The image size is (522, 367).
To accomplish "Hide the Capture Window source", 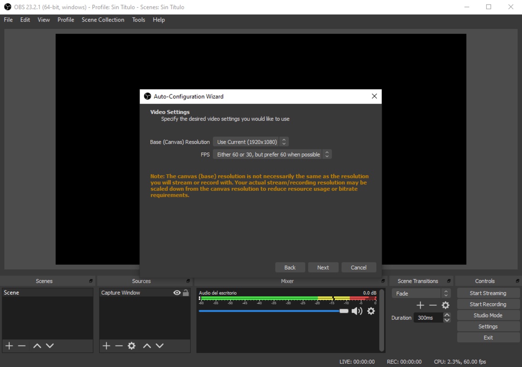I will (x=177, y=293).
